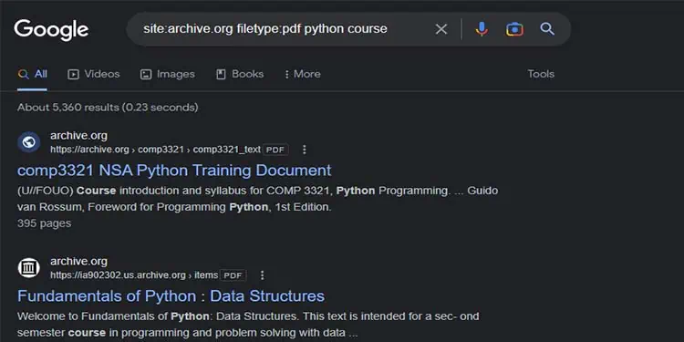Select the All results tab

[x=32, y=74]
